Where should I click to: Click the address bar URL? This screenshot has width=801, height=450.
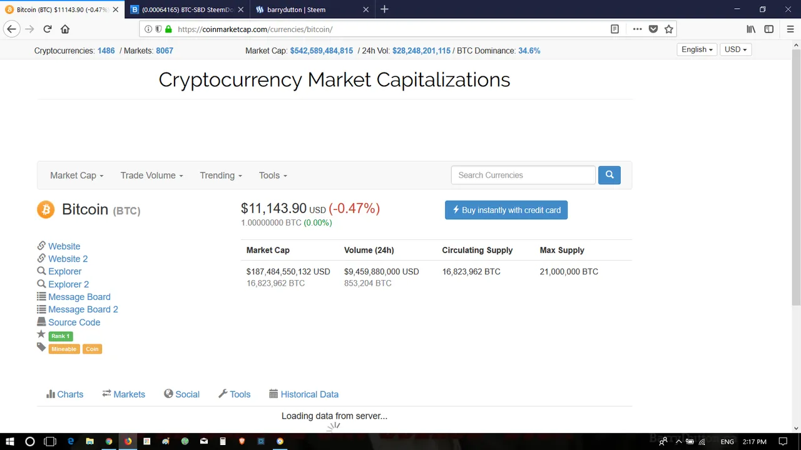tap(255, 29)
